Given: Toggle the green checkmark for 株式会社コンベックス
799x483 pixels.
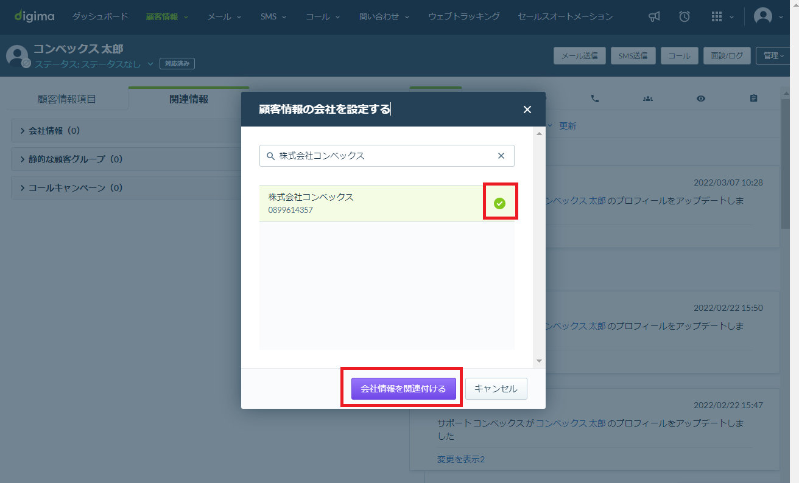Looking at the screenshot, I should (499, 203).
